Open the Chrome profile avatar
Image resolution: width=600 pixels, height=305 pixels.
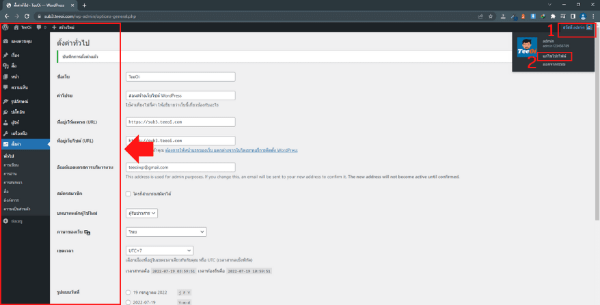(x=583, y=16)
